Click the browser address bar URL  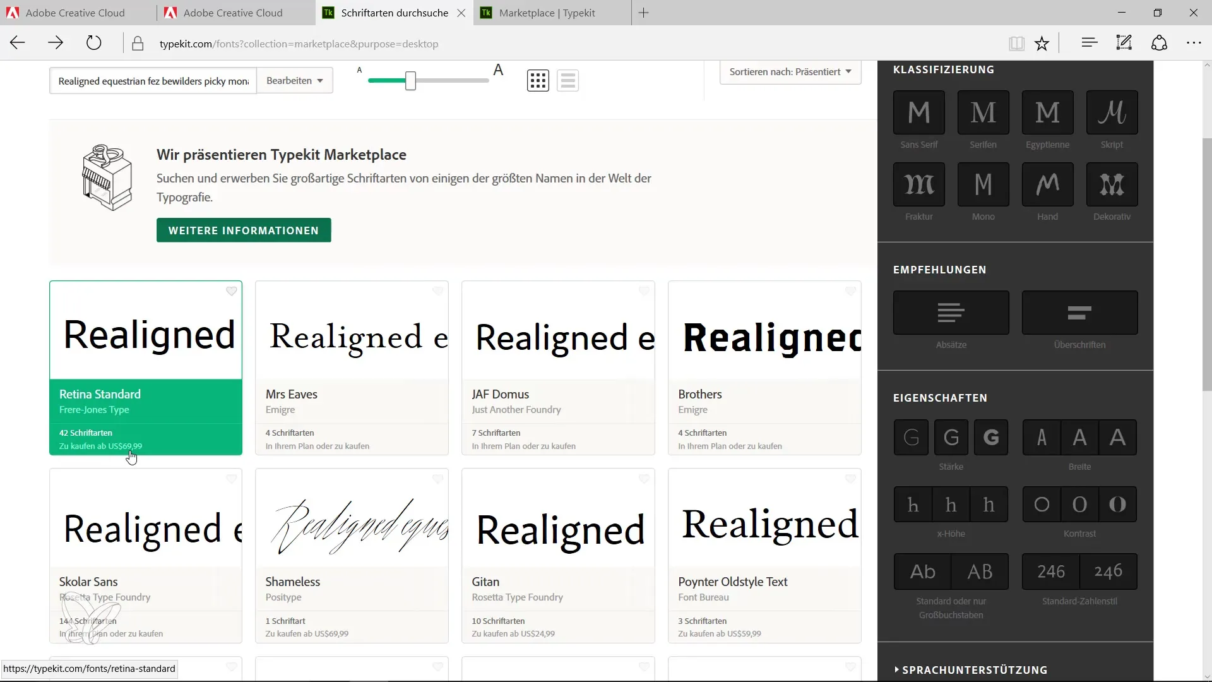[299, 44]
